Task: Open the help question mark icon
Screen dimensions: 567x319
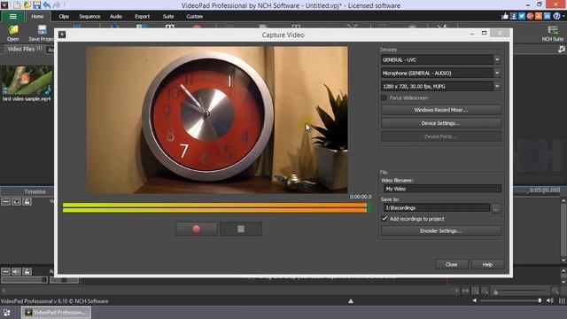Action: 557,16
